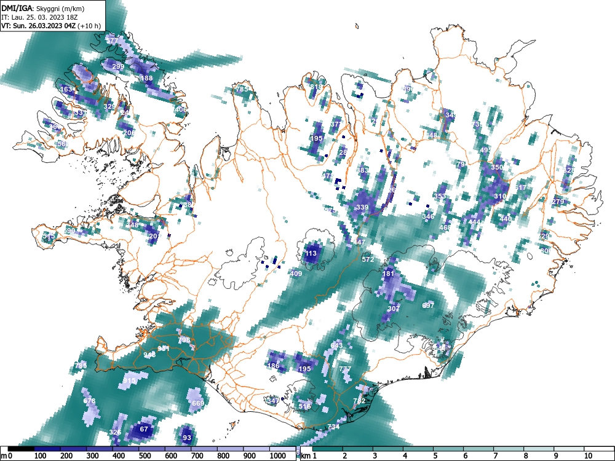
Task: Click the offshore visibility value 678
Action: 89,401
